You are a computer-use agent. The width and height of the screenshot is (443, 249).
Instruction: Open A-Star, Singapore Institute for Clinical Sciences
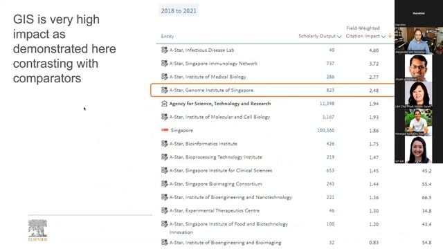(x=221, y=171)
